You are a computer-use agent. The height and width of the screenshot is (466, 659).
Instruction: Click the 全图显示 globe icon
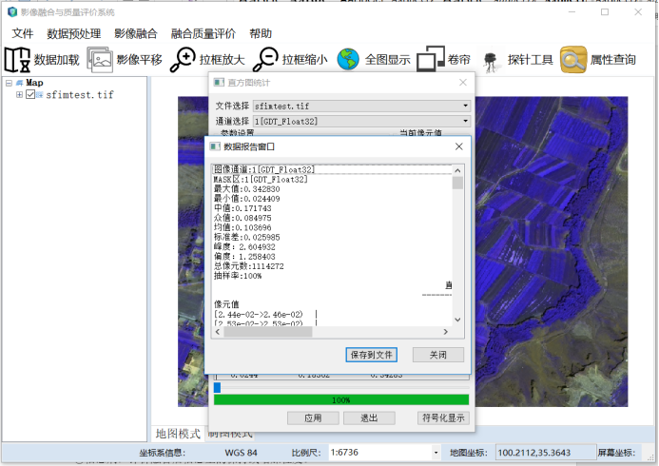coord(348,59)
